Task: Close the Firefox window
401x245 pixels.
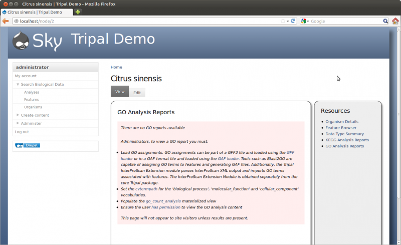Action: (x=6, y=4)
